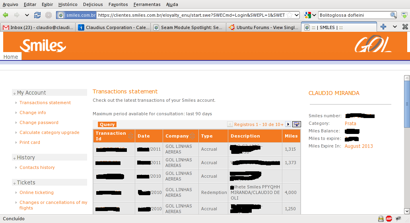This screenshot has width=410, height=223.
Task: Switch to Seam Module Spotlight tab
Action: [188, 27]
